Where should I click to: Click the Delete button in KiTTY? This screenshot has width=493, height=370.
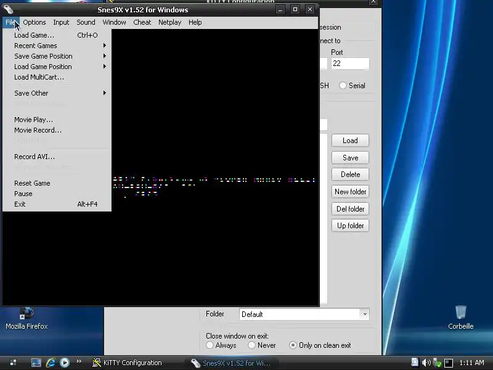pos(350,175)
